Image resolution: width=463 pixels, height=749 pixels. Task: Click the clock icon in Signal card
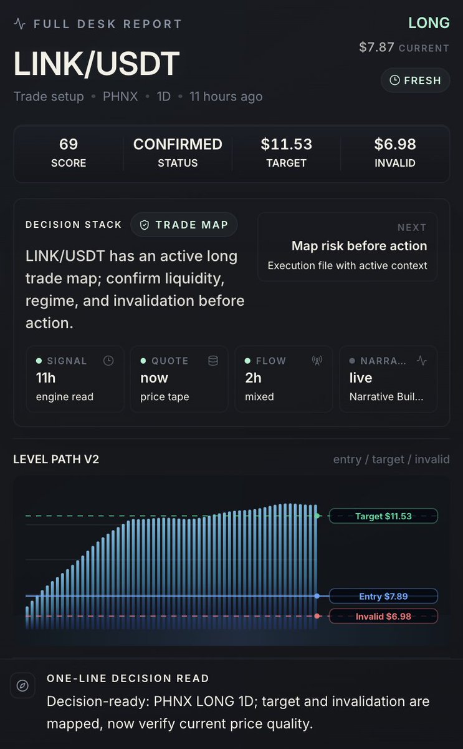coord(108,361)
